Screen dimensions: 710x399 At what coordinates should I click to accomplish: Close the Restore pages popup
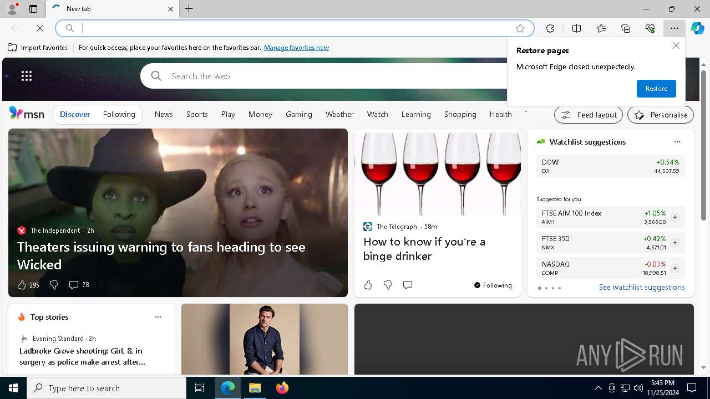(676, 45)
